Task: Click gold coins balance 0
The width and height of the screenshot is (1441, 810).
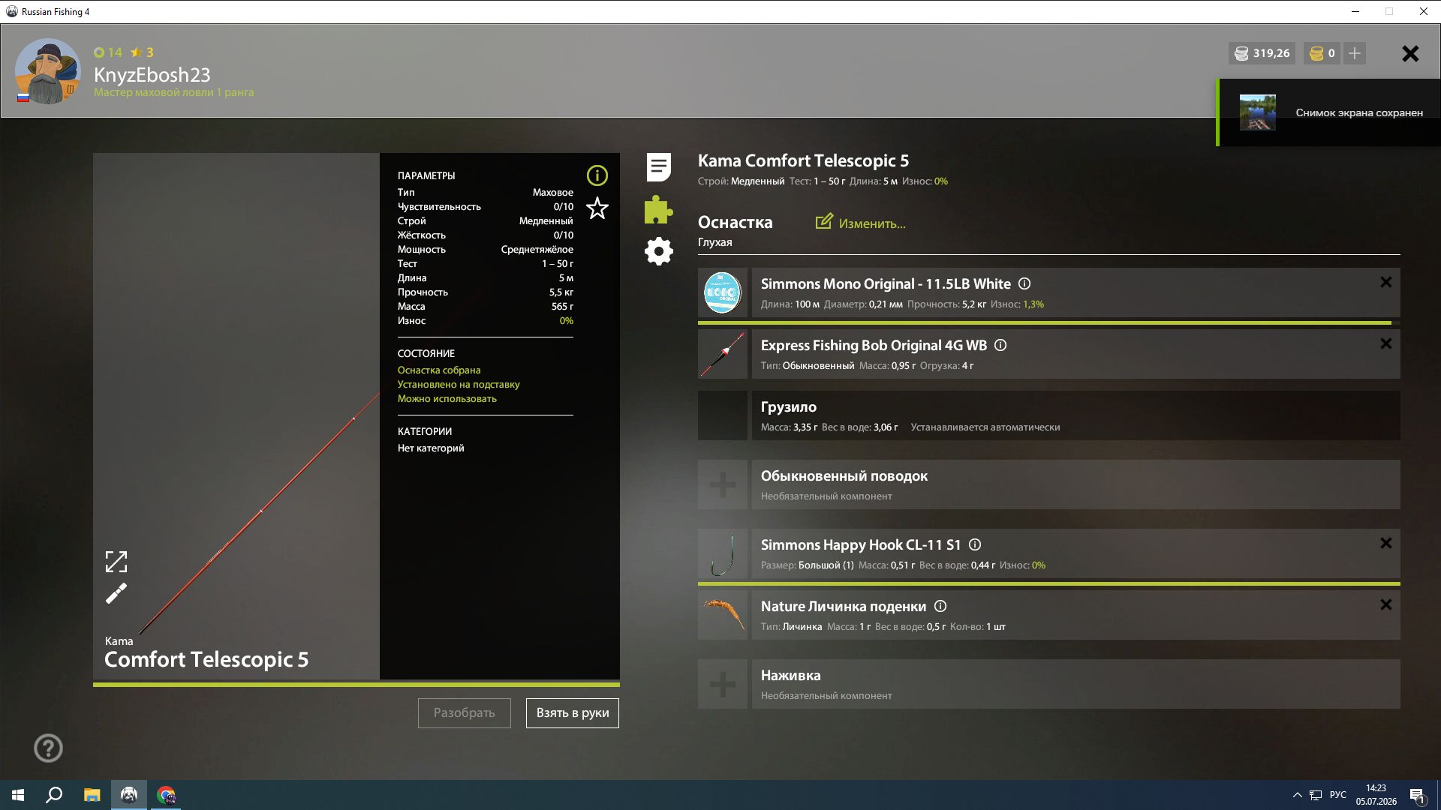Action: (x=1322, y=53)
